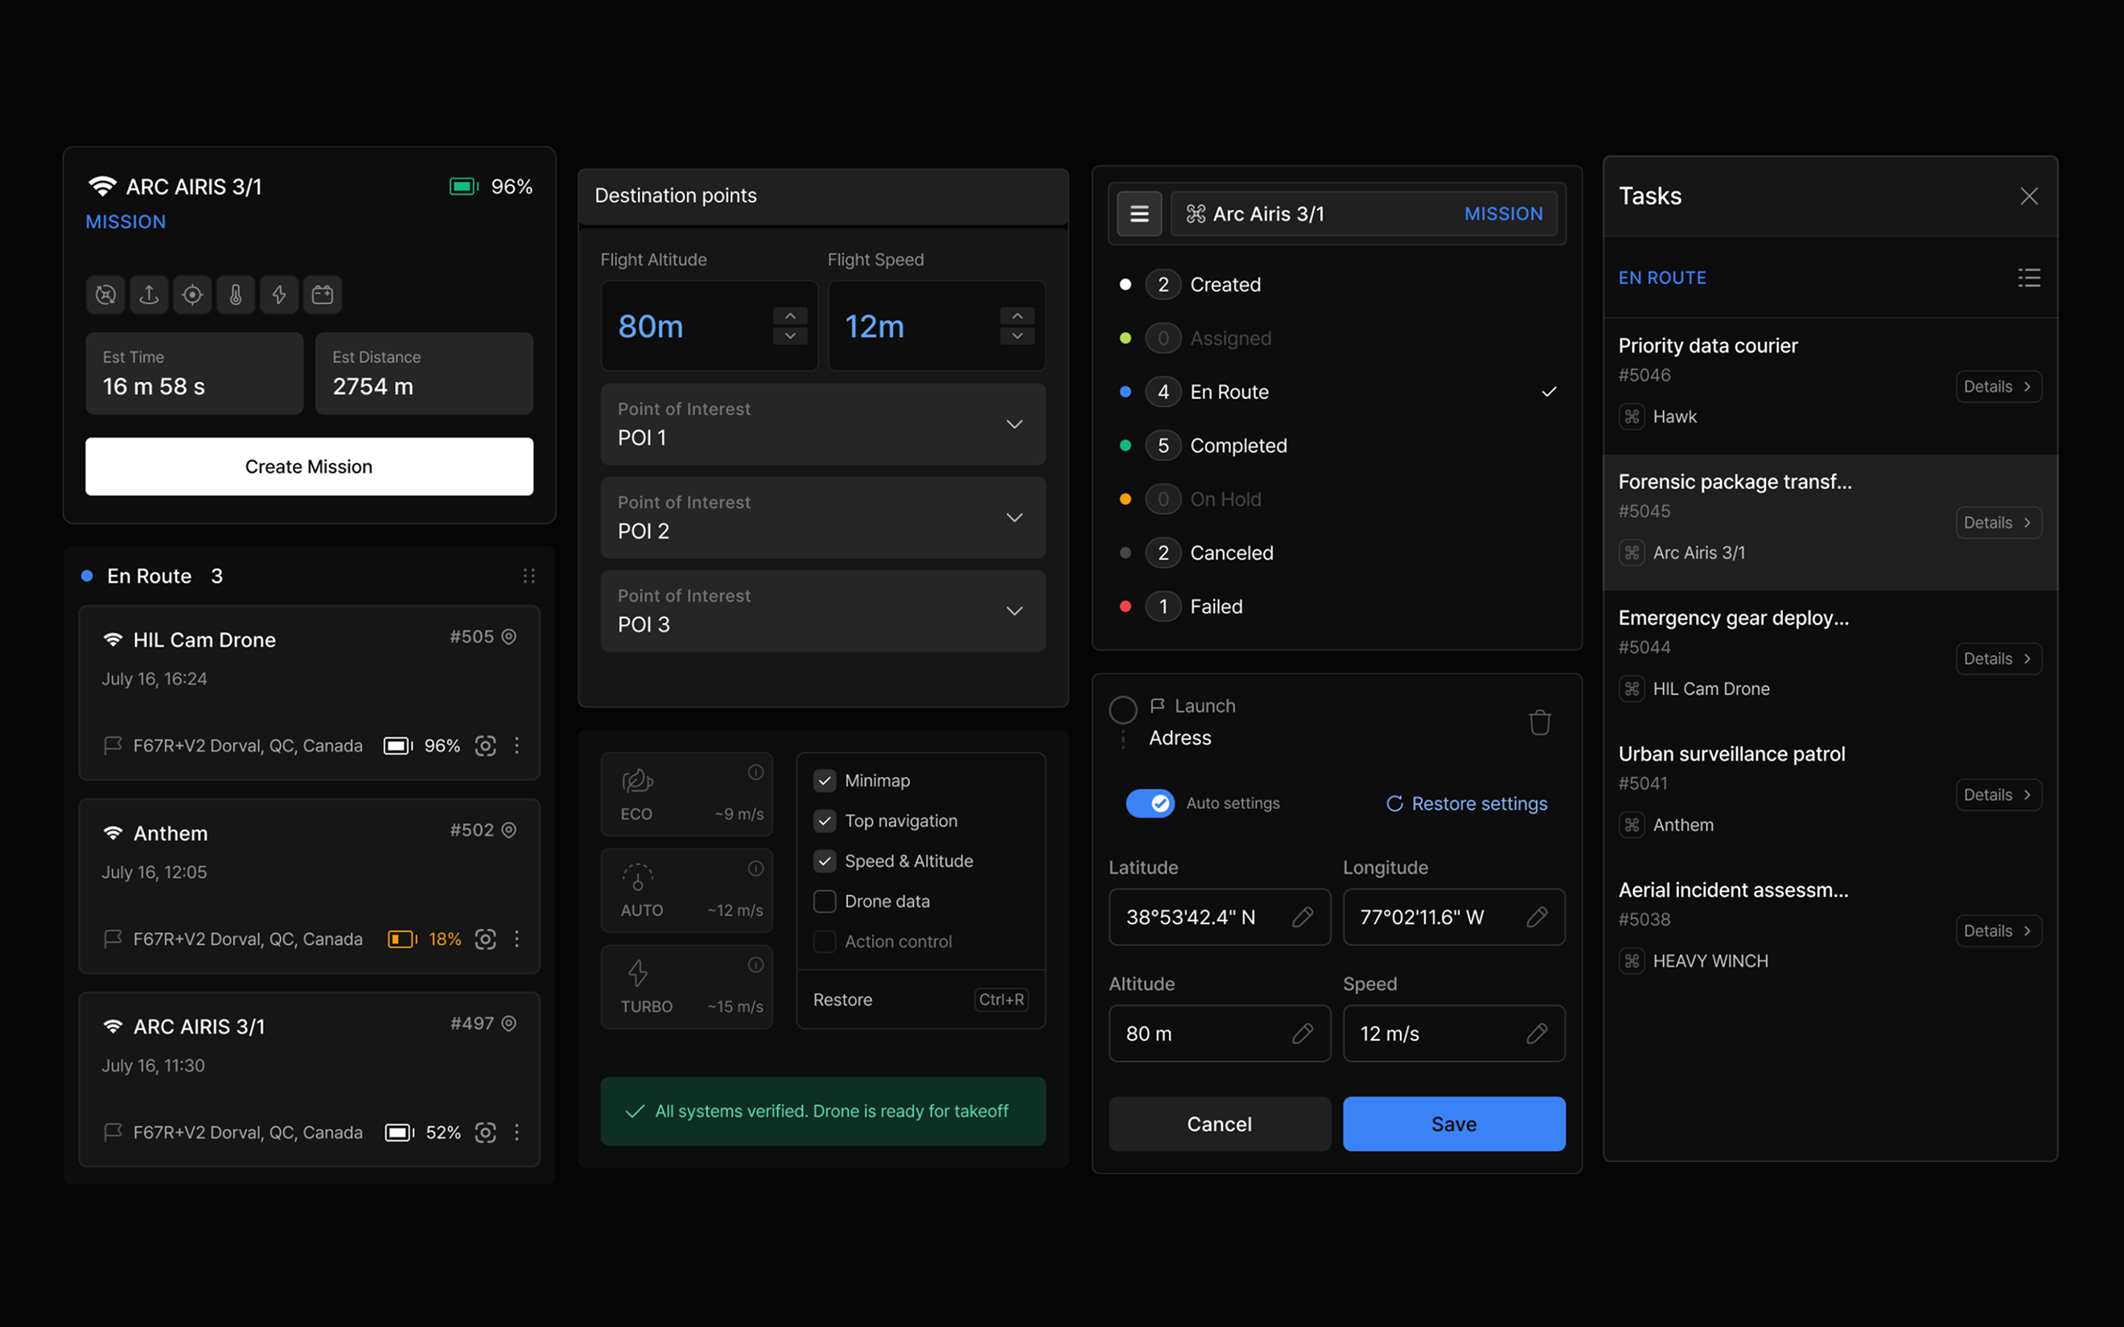Select the GPS locate icon in mission panel
The height and width of the screenshot is (1327, 2124).
(x=192, y=295)
